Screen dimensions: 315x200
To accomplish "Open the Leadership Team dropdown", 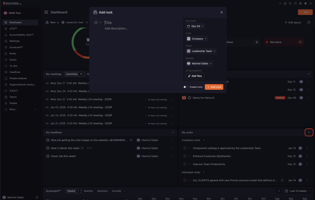I will coord(201,51).
